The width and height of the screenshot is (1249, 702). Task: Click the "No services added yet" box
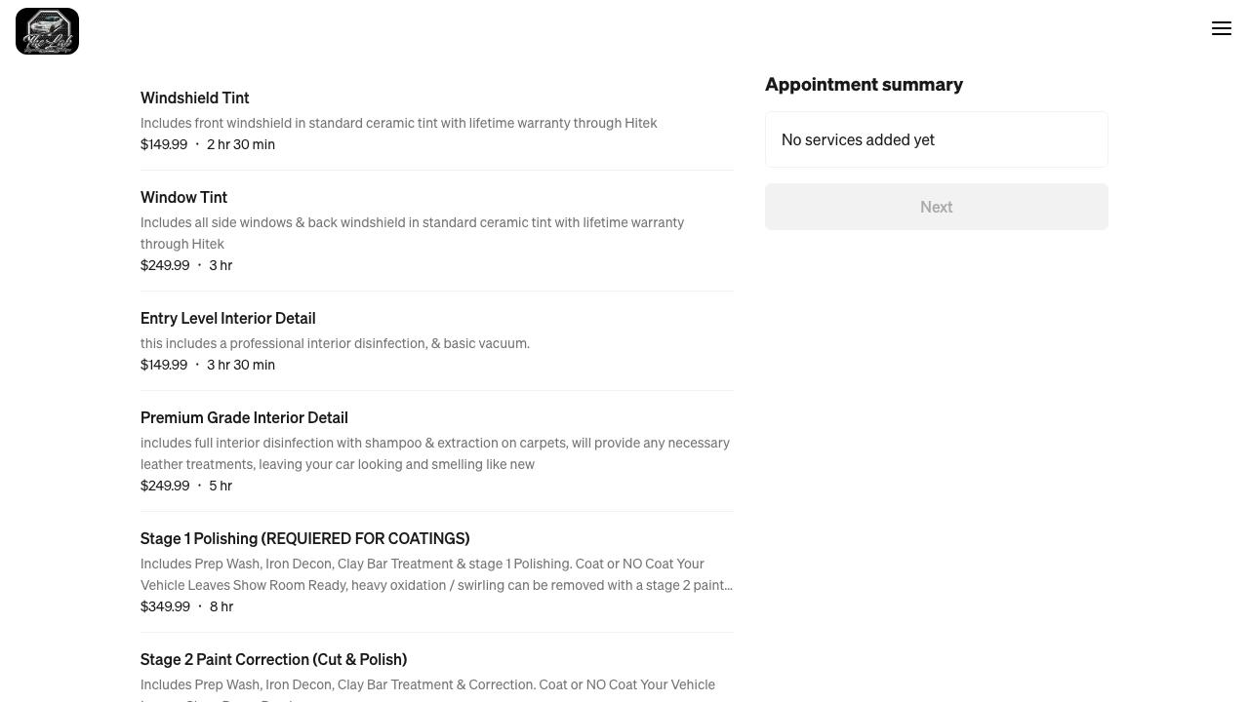pos(936,139)
